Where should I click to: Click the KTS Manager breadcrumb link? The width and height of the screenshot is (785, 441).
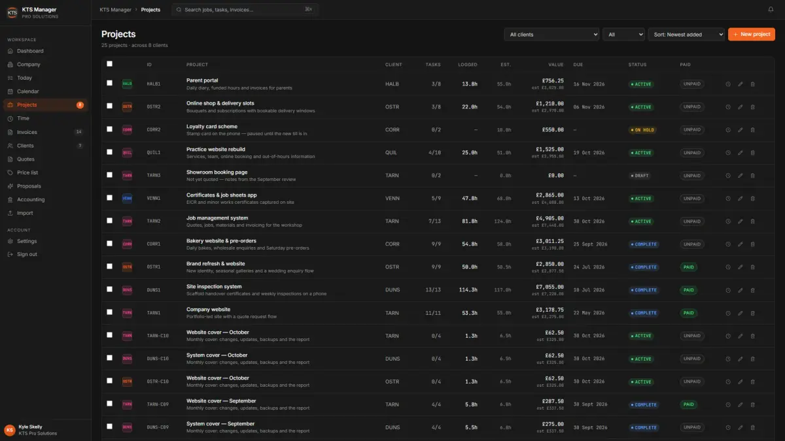click(116, 10)
